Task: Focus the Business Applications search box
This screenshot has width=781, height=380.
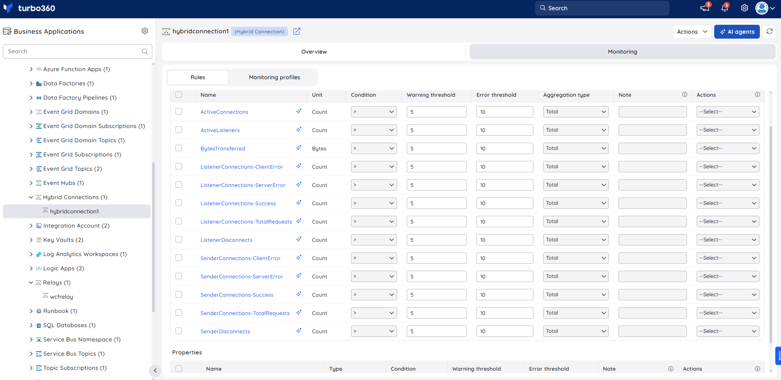Action: click(x=77, y=52)
